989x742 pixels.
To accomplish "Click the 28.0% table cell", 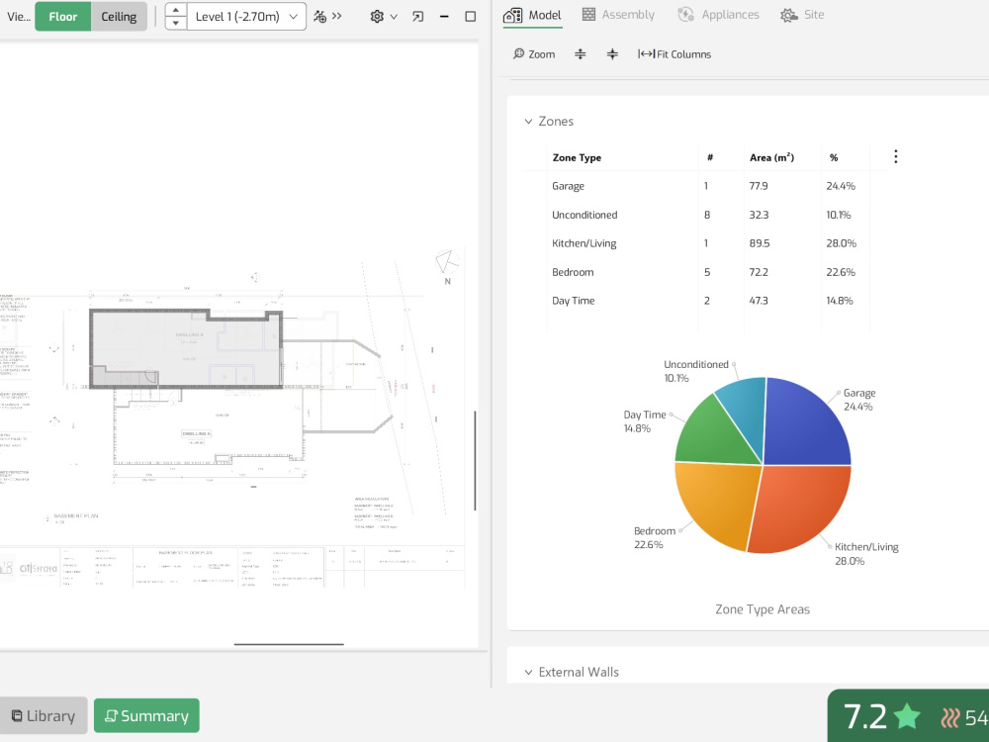I will [841, 243].
